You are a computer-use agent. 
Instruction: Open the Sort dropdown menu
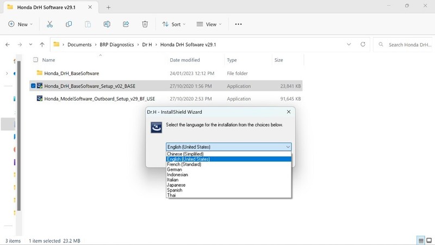tap(174, 24)
